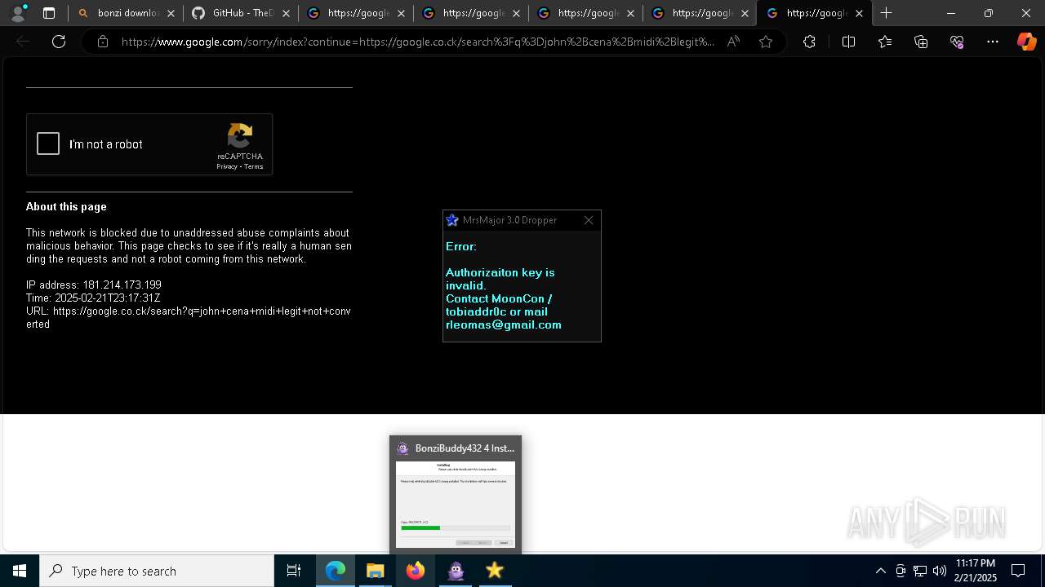Screen dimensions: 1045x587
Task: Open the Favorites list icon
Action: pos(885,42)
